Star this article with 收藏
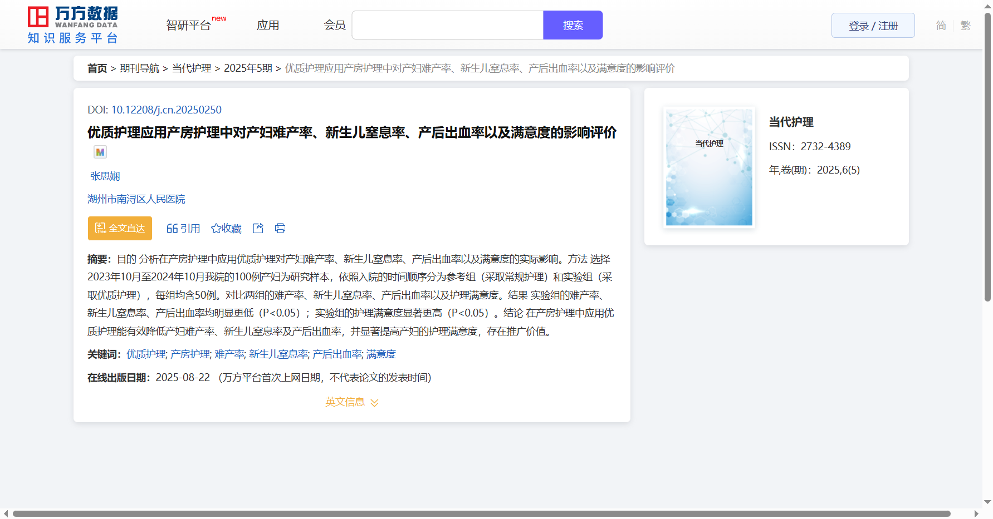 tap(226, 228)
